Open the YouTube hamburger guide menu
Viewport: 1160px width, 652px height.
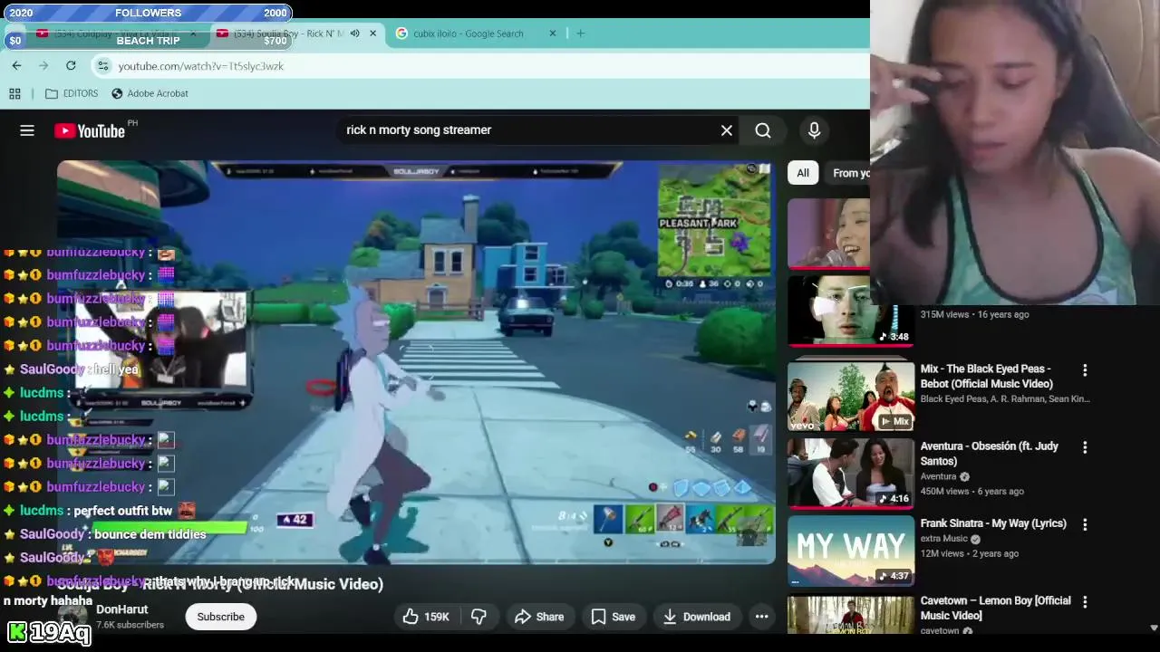click(x=27, y=130)
